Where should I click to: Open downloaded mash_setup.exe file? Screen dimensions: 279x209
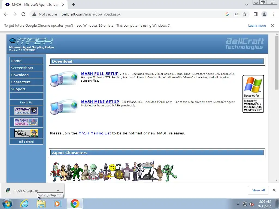pos(25,190)
